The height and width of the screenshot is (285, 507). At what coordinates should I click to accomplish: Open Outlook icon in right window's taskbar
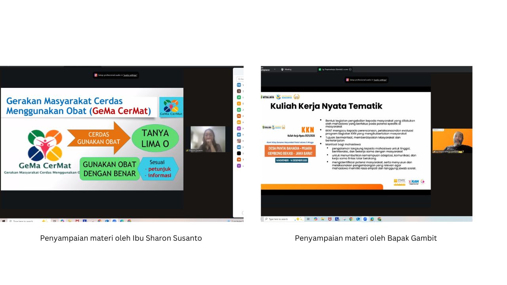358,219
